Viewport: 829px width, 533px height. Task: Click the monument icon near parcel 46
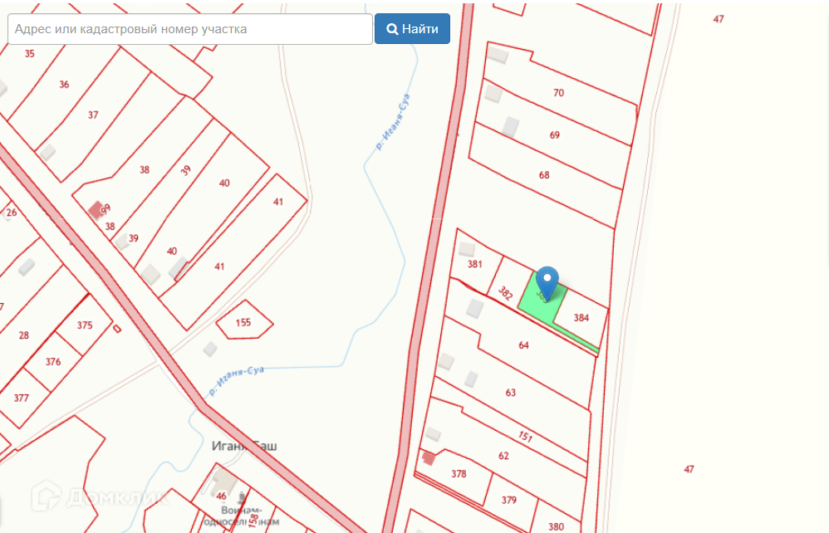(242, 497)
